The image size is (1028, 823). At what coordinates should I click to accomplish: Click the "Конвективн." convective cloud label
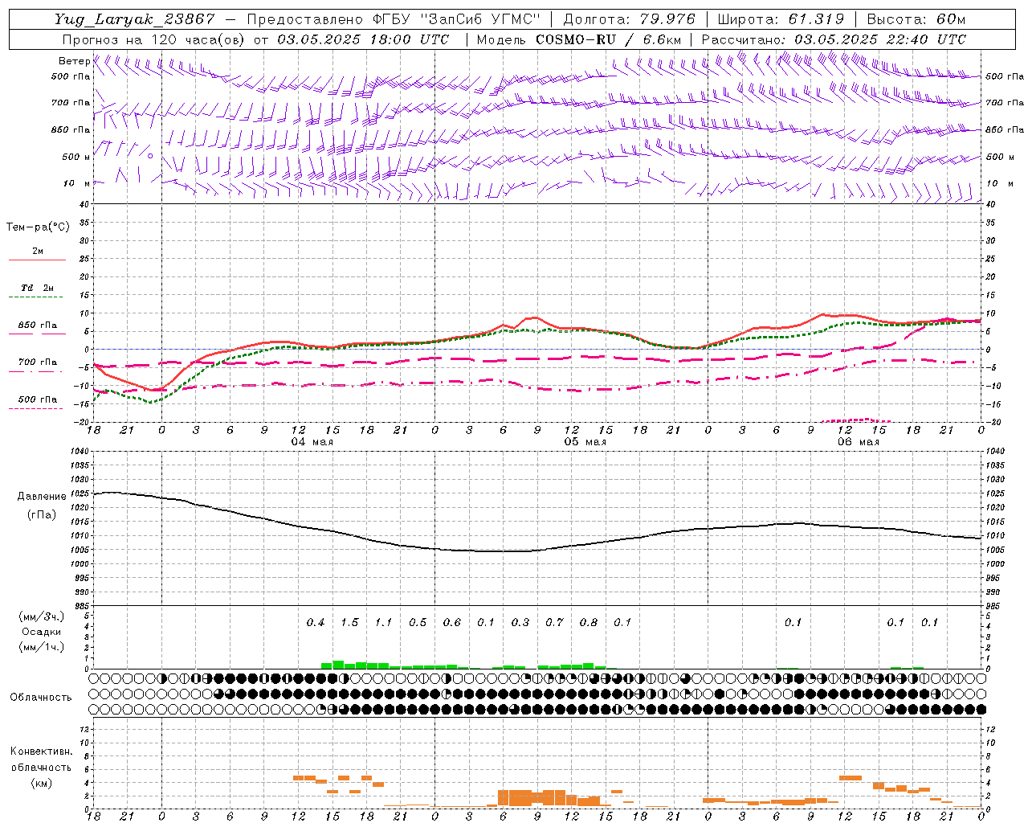(41, 751)
